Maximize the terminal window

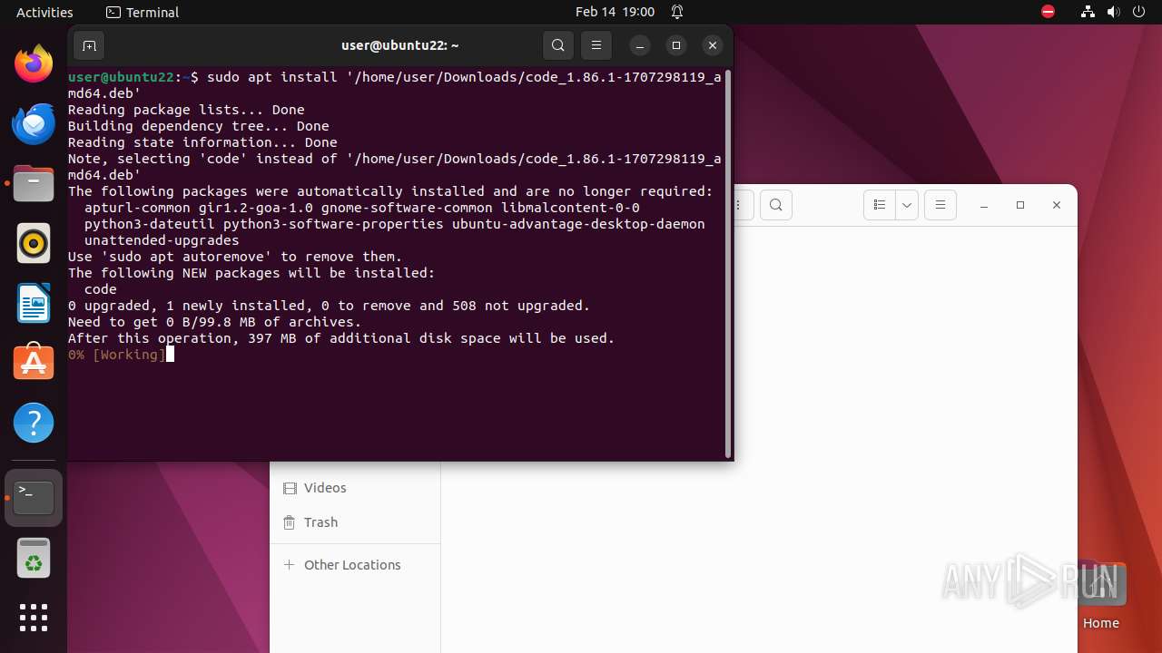(x=676, y=45)
